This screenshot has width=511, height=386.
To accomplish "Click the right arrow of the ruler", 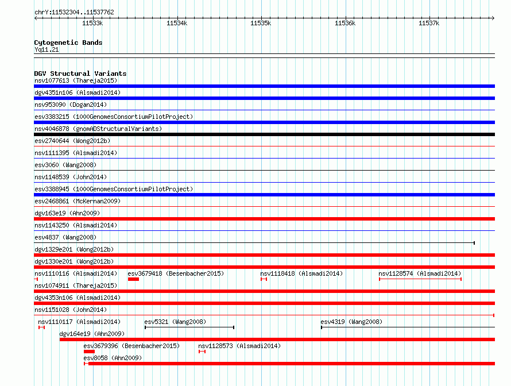I will tap(493, 18).
